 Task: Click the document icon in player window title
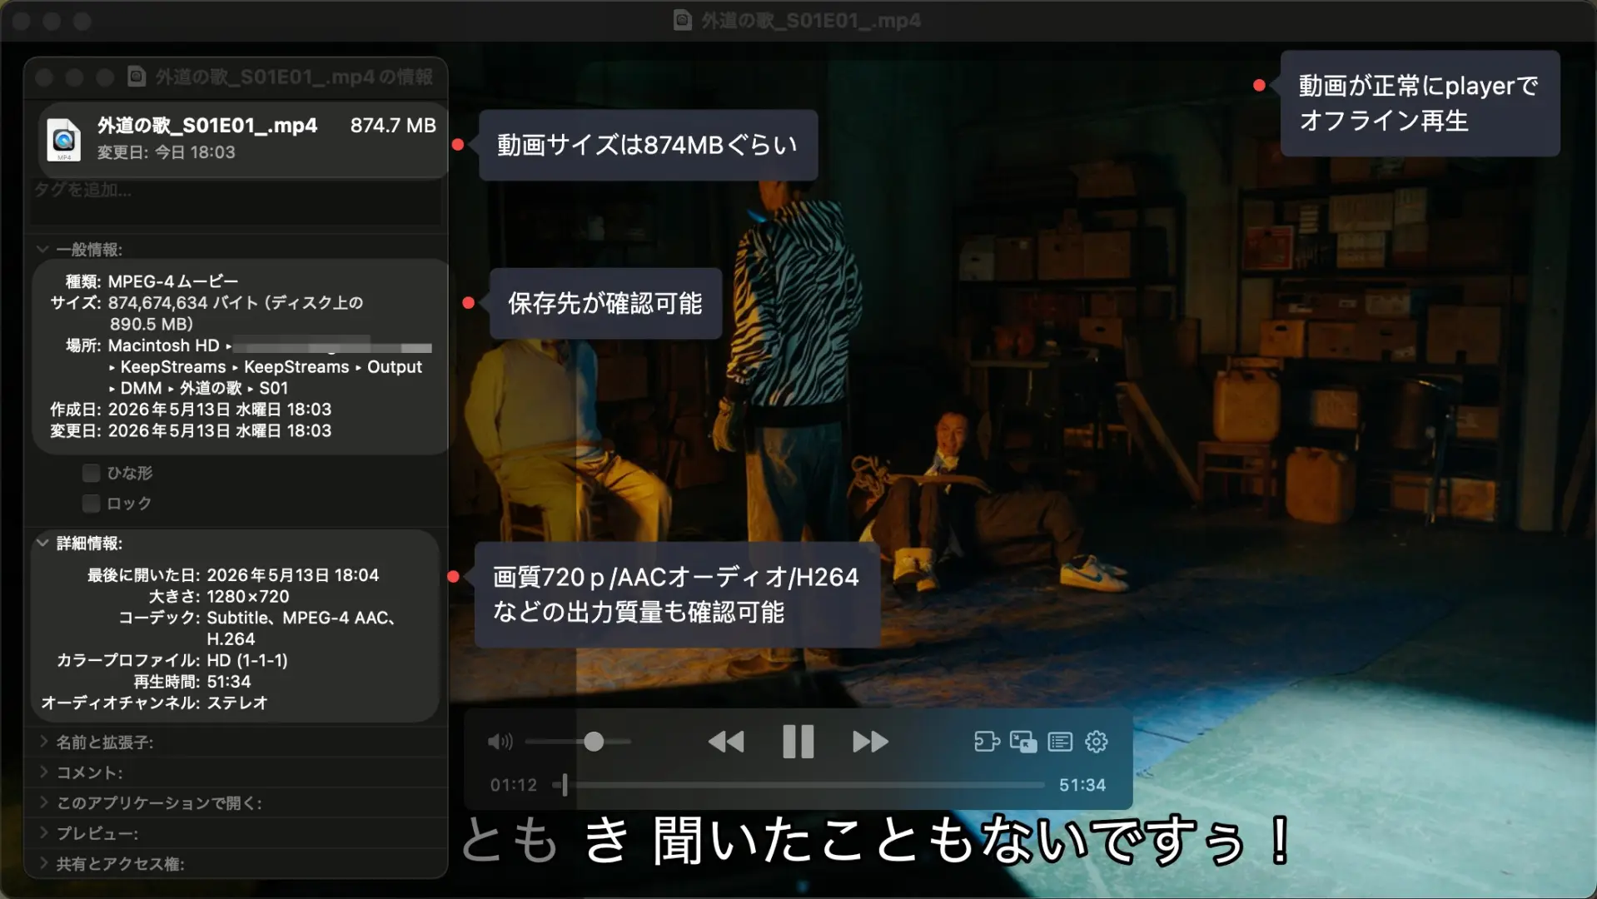[683, 20]
